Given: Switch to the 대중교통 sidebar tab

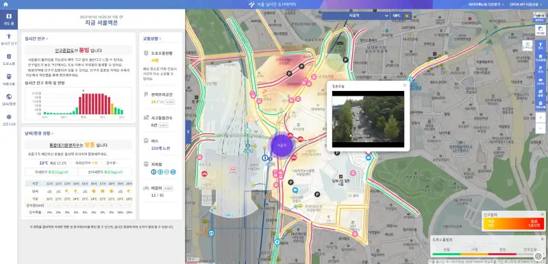Looking at the screenshot, I should tap(9, 79).
